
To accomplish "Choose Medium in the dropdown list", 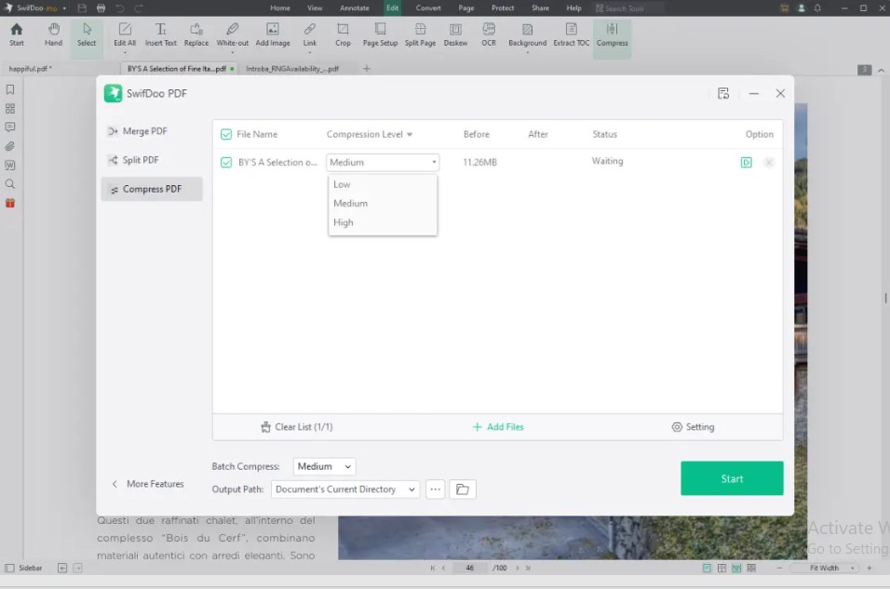I will pyautogui.click(x=383, y=203).
